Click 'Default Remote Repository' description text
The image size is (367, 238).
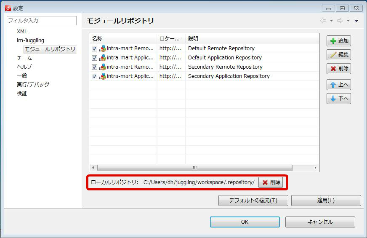(221, 48)
